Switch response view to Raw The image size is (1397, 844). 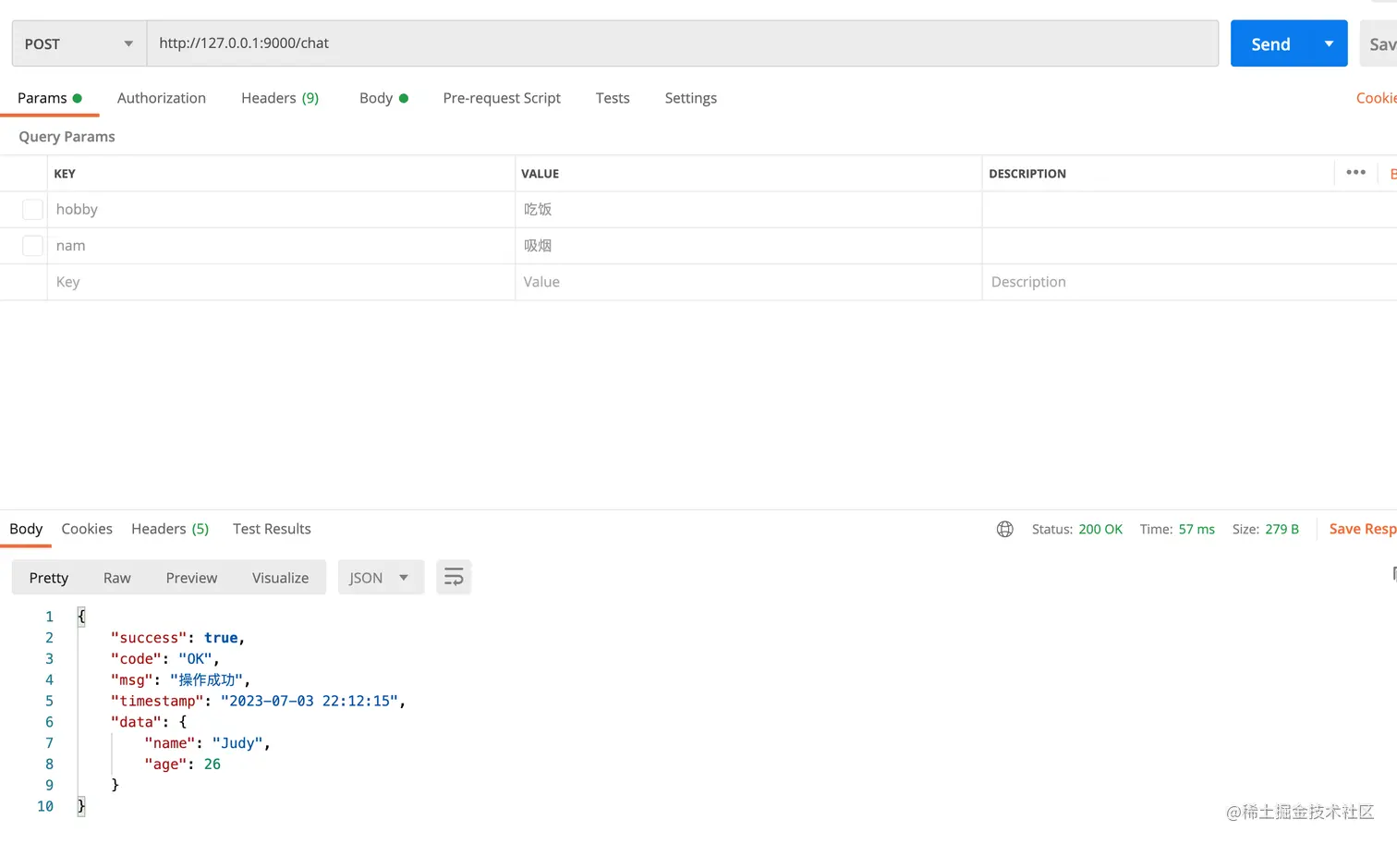point(117,578)
